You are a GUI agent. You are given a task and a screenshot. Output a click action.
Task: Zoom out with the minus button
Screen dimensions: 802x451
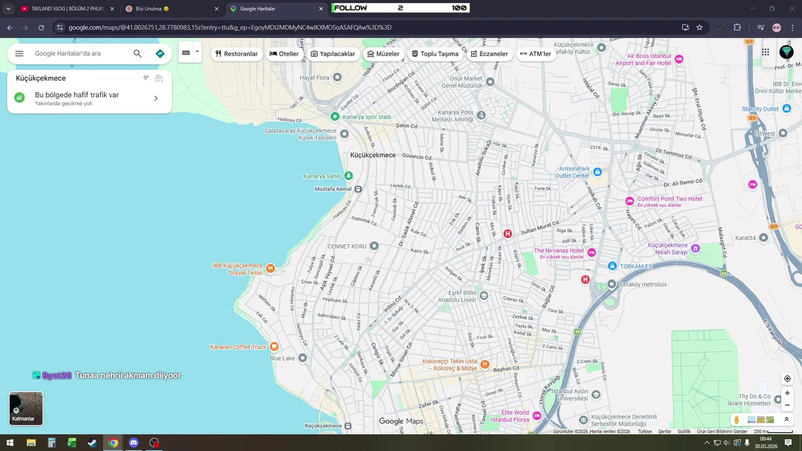point(788,405)
